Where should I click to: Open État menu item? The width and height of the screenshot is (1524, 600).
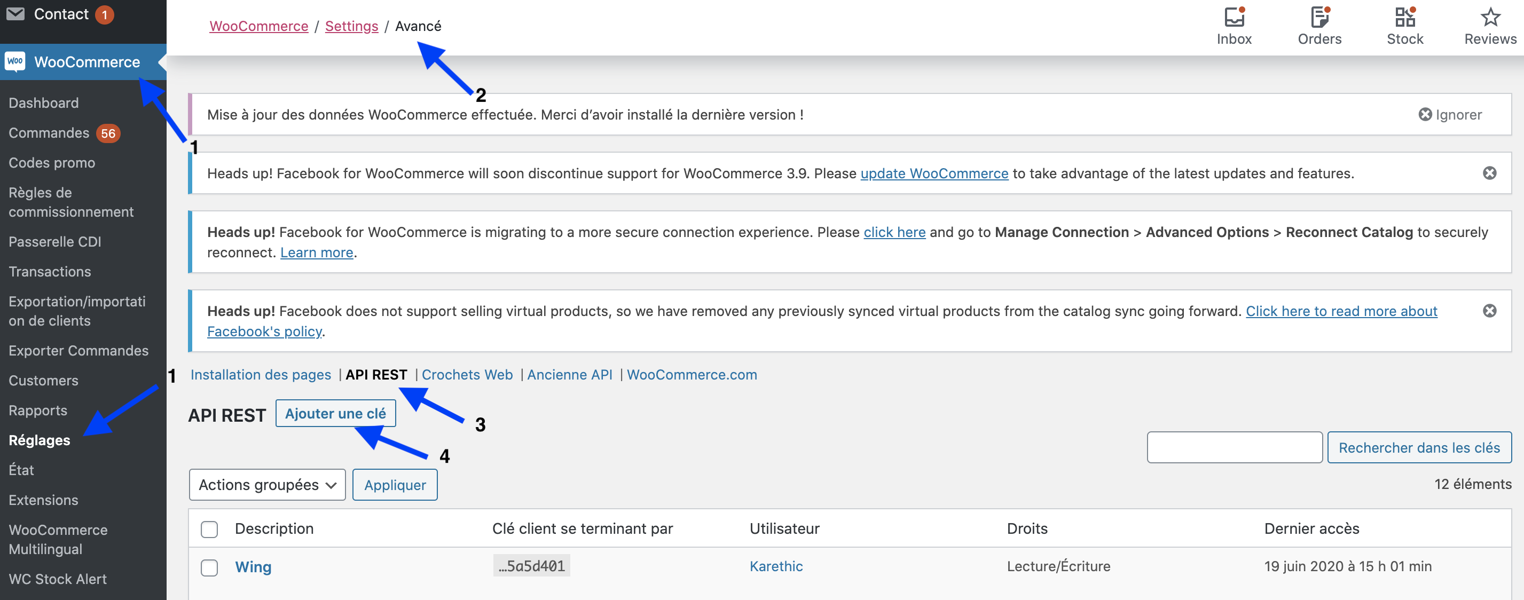[x=21, y=470]
